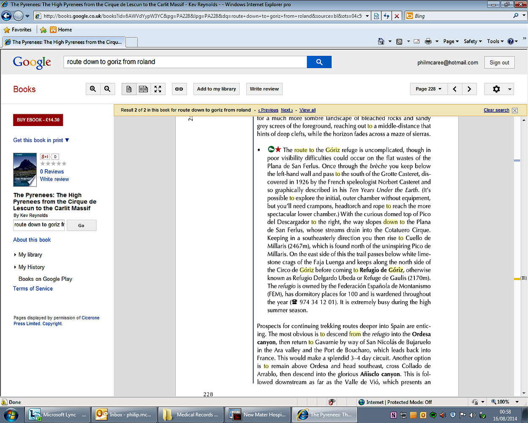Click the RSS feeds icon

[x=399, y=41]
